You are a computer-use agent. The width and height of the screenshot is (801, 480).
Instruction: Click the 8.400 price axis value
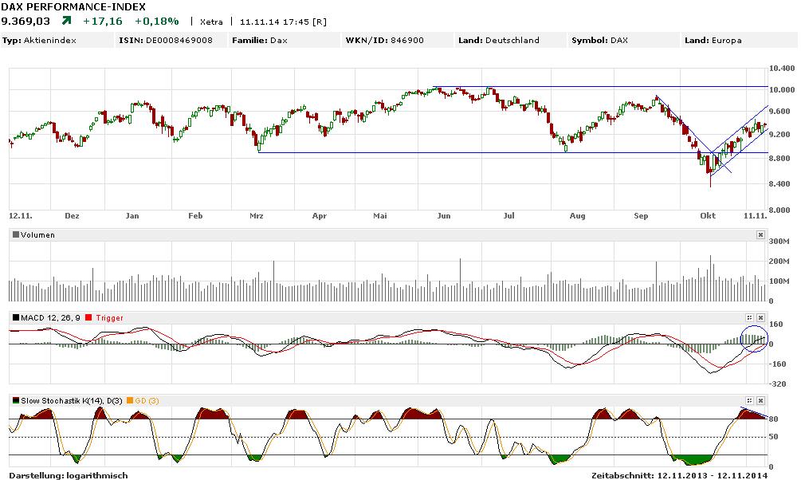coord(782,183)
